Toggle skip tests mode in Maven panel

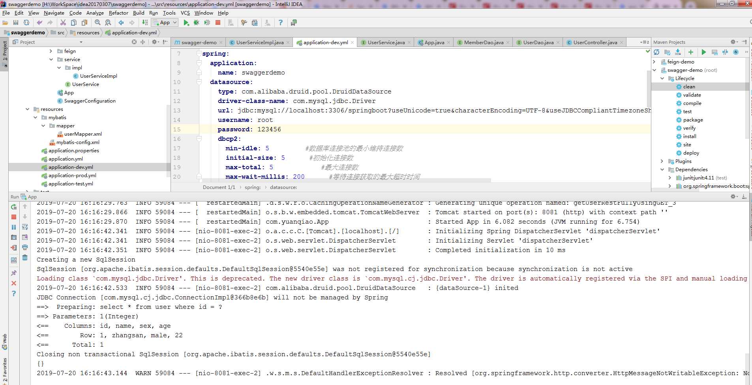pyautogui.click(x=736, y=52)
